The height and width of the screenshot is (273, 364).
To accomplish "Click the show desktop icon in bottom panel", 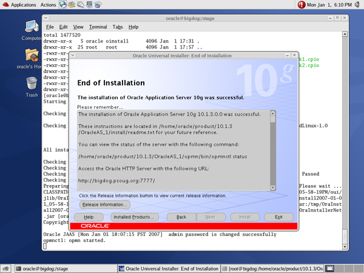I will [5, 269].
